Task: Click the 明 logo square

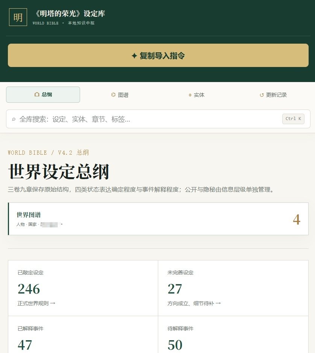Action: click(18, 17)
